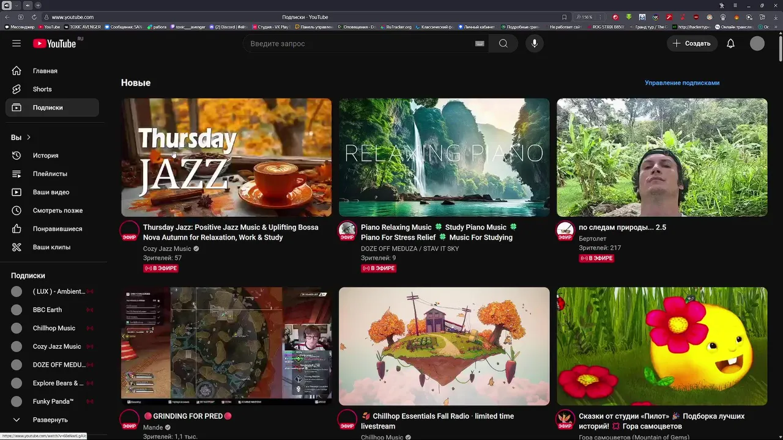Play the по следам природы thumbnail
The height and width of the screenshot is (440, 783).
(662, 158)
